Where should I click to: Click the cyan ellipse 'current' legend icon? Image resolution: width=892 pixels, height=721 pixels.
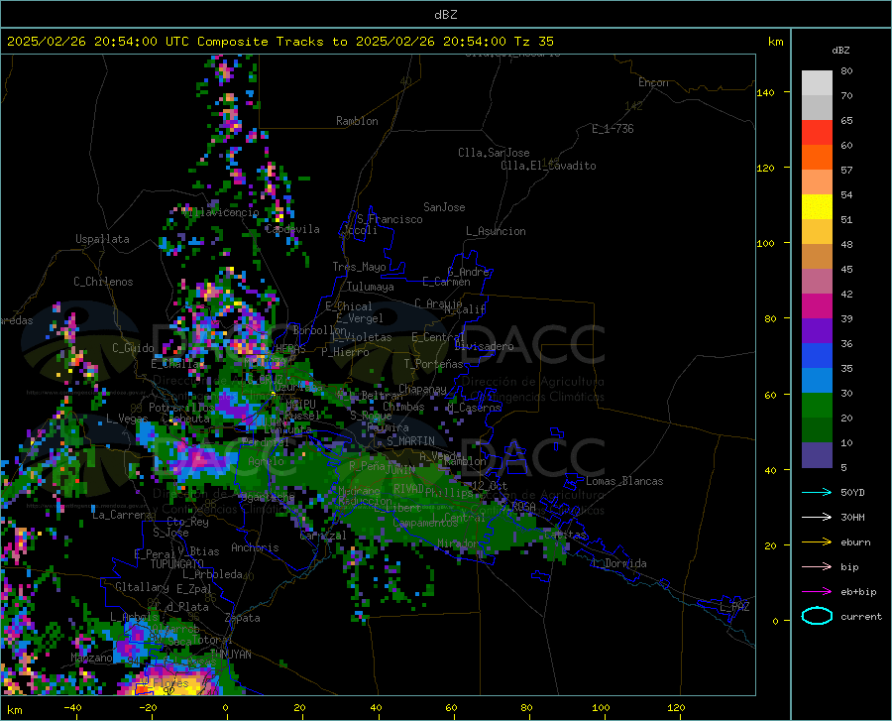point(817,616)
